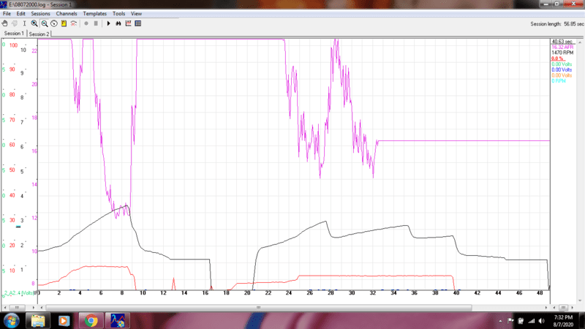Open the Channels menu

(67, 14)
